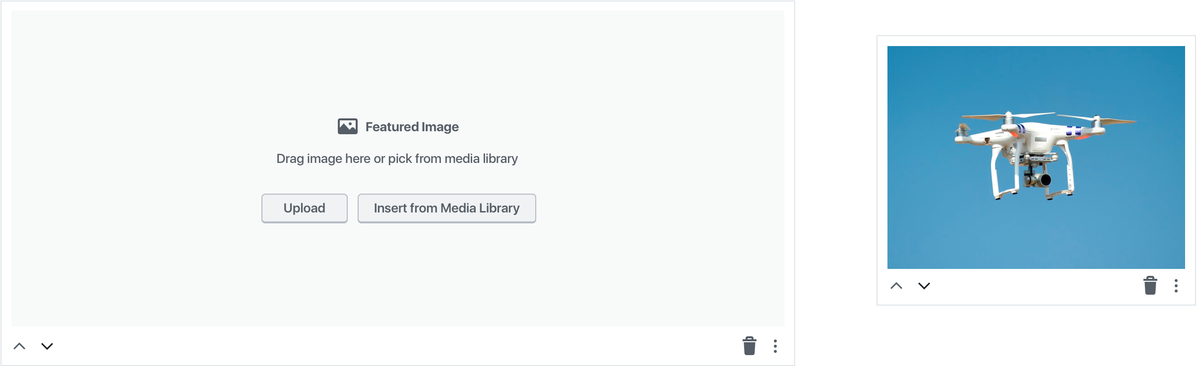Move the drone image block down
This screenshot has width=1196, height=366.
click(924, 286)
